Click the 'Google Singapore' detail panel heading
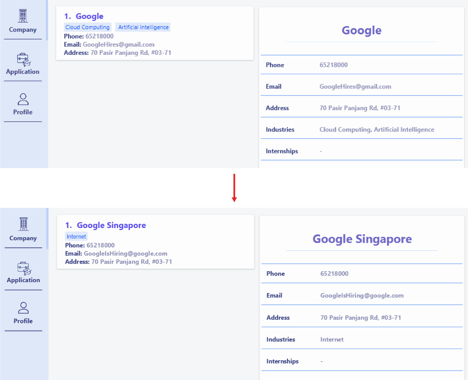Screen dimensions: 468x380 pos(362,239)
